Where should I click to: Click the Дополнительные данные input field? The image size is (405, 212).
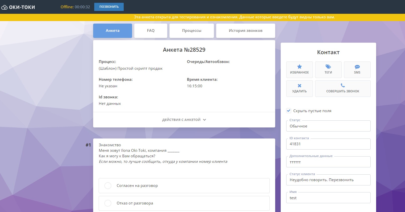point(328,162)
